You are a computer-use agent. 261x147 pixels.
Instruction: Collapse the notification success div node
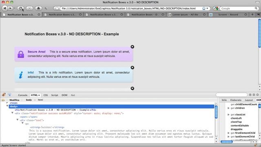point(12,113)
